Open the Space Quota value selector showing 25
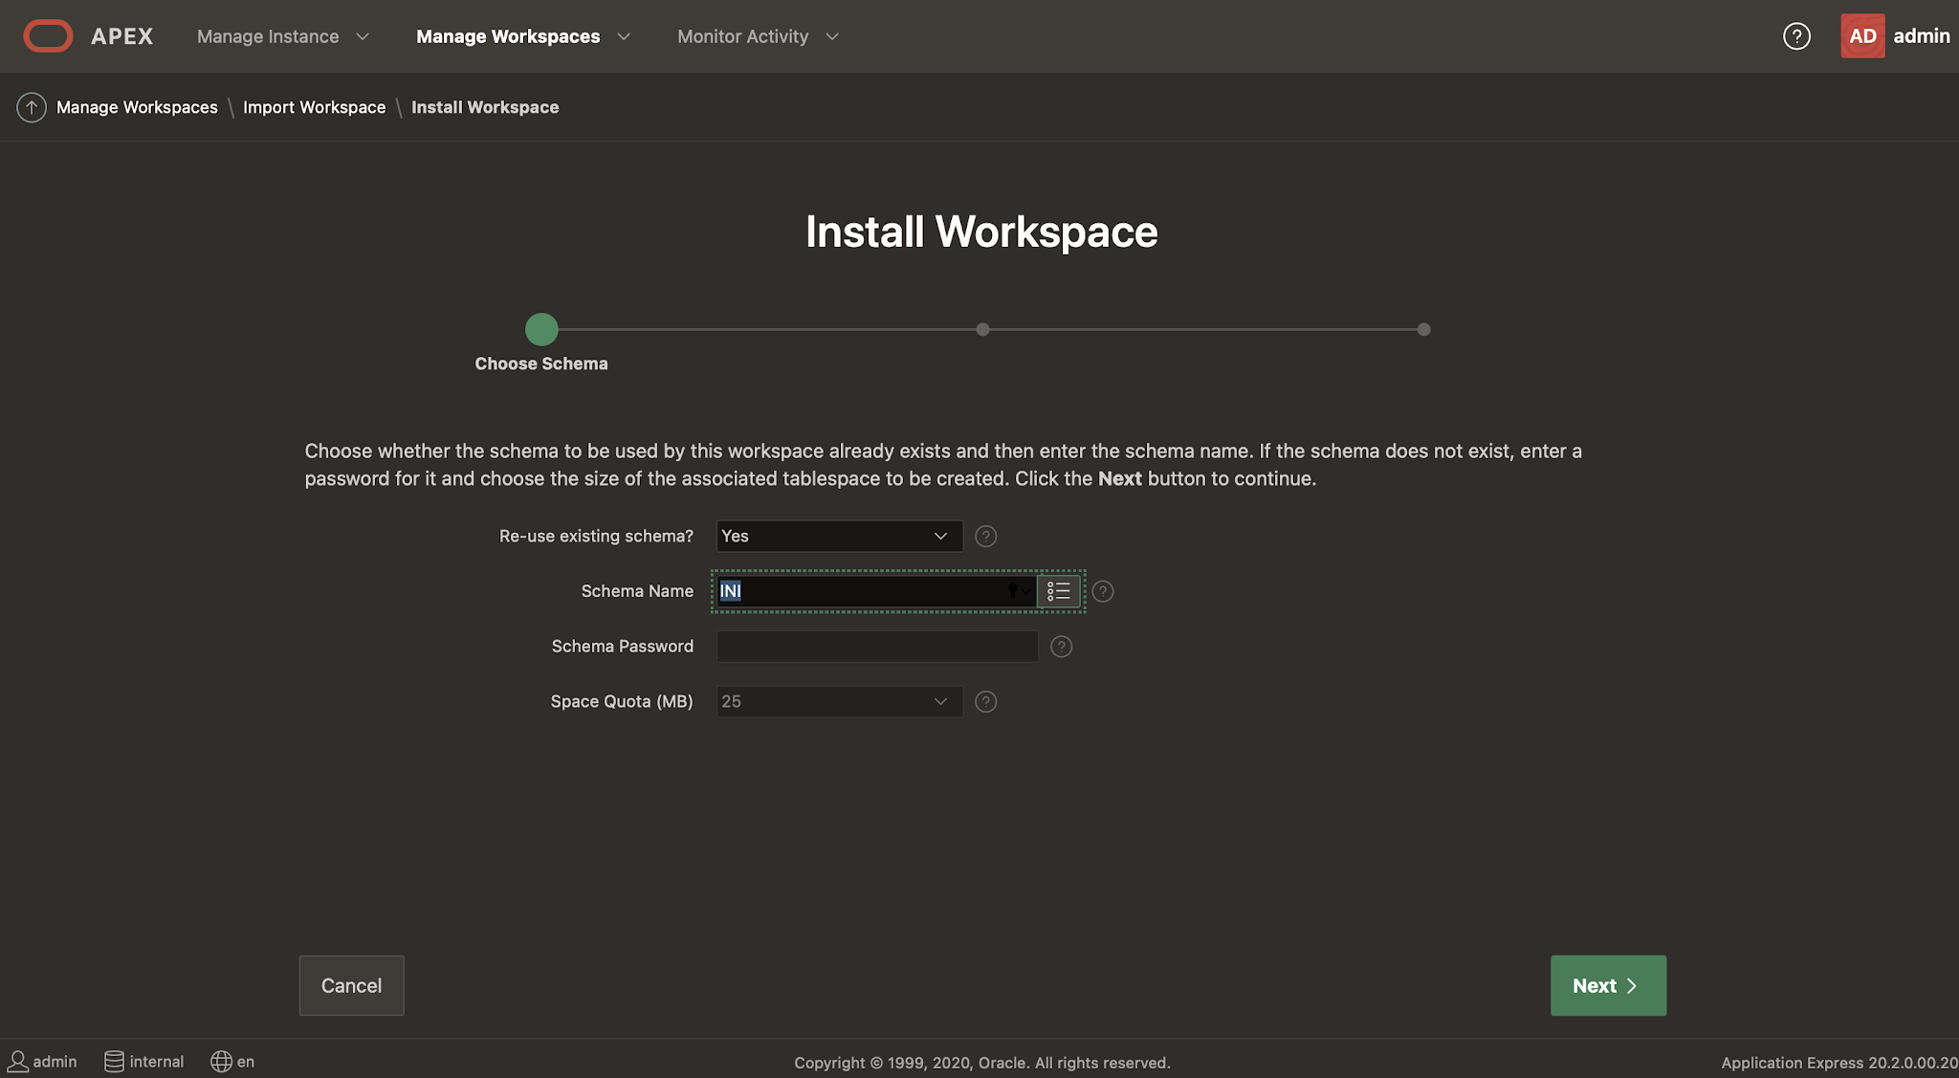 click(838, 701)
